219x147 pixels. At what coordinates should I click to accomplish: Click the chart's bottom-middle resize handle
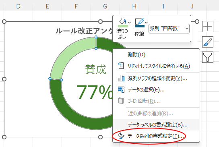pyautogui.click(x=100, y=137)
